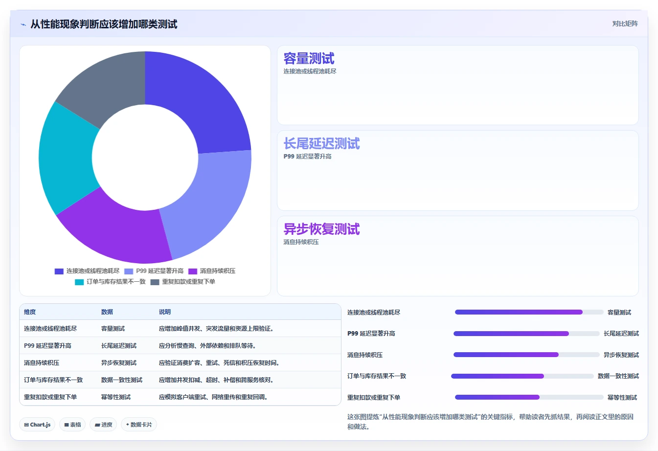The height and width of the screenshot is (451, 658).
Task: Select table cell 消息持续积压
Action: coord(42,363)
